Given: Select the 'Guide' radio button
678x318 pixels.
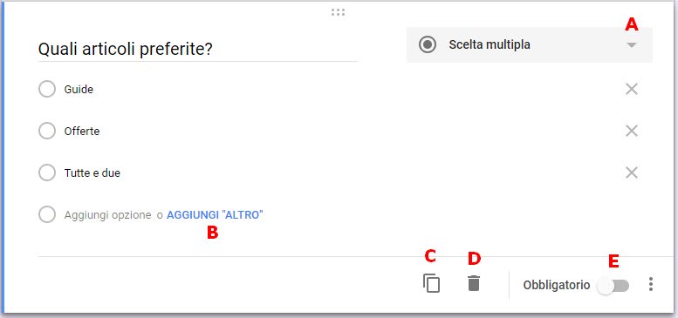Looking at the screenshot, I should (x=47, y=90).
